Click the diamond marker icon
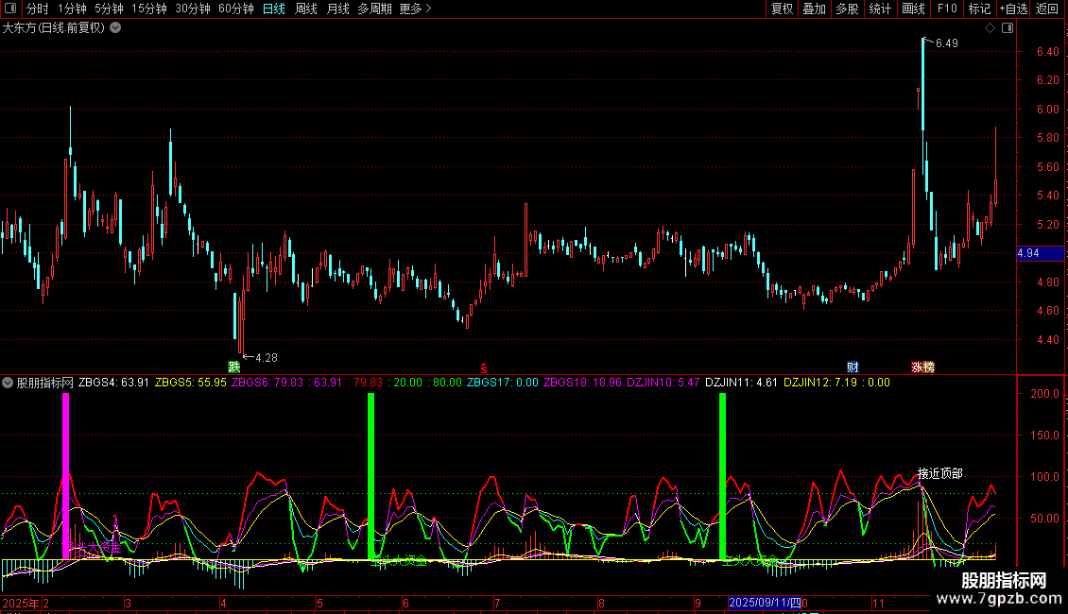The height and width of the screenshot is (614, 1068). pyautogui.click(x=990, y=28)
